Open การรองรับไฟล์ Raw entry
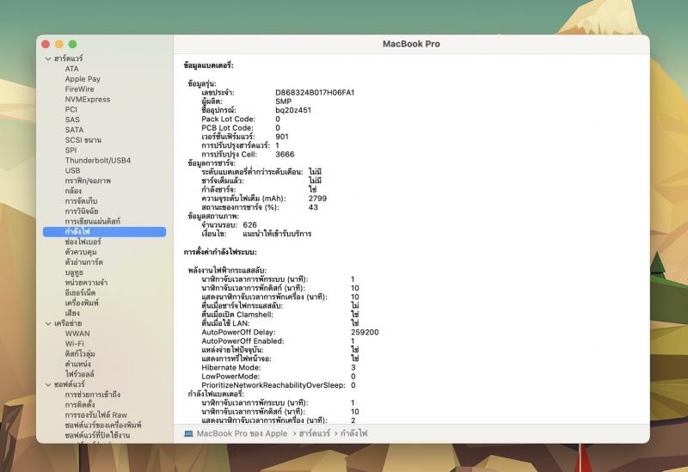The height and width of the screenshot is (472, 688). point(96,415)
